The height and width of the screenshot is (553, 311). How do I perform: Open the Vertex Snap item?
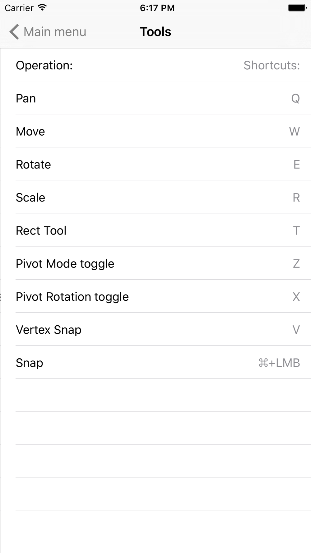155,329
